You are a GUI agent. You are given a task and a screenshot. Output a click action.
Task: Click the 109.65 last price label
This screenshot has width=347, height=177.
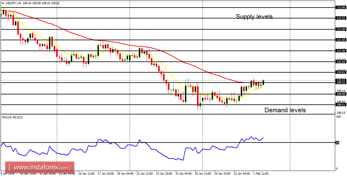click(341, 80)
